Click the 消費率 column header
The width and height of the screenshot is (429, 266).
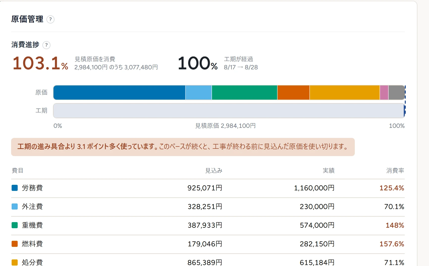pyautogui.click(x=395, y=171)
